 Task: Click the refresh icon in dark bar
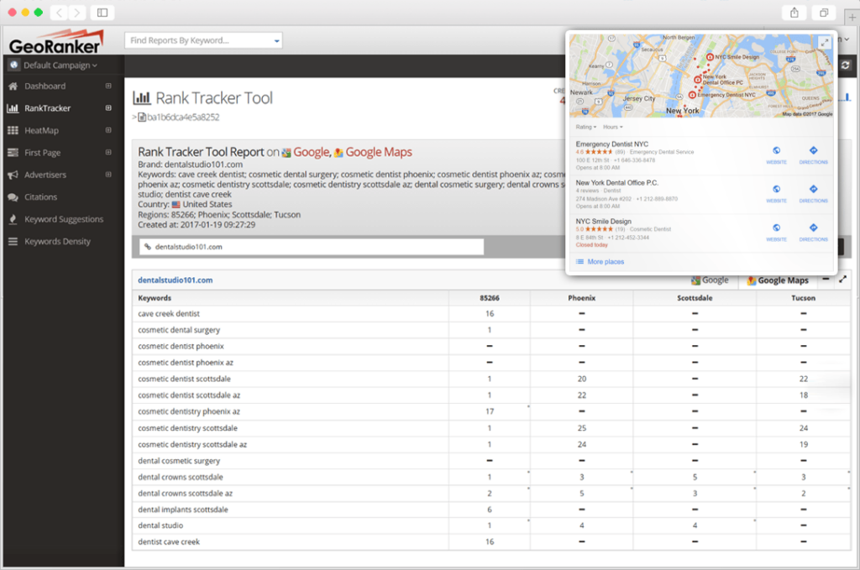[845, 65]
